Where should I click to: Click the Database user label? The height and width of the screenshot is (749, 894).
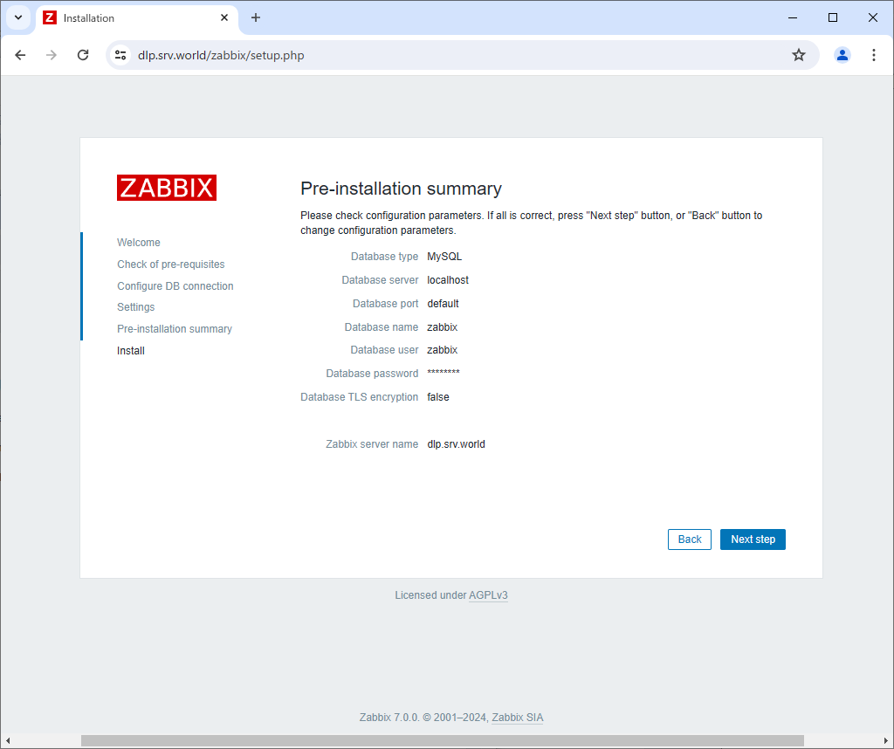pyautogui.click(x=384, y=350)
